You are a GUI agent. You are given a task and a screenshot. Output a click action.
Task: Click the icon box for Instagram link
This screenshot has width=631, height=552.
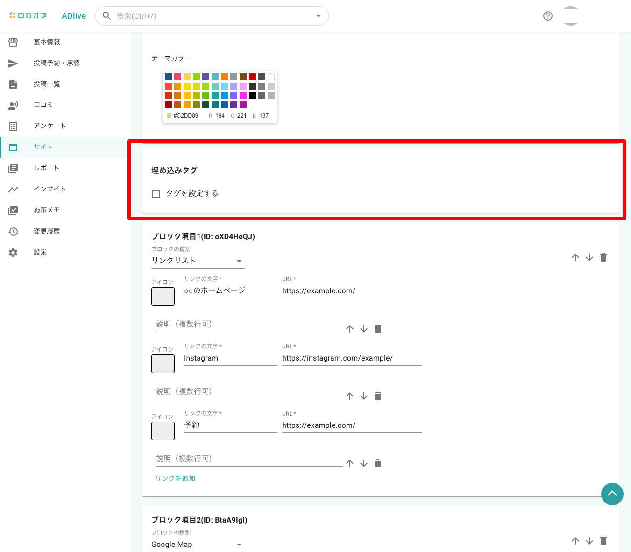[x=163, y=364]
